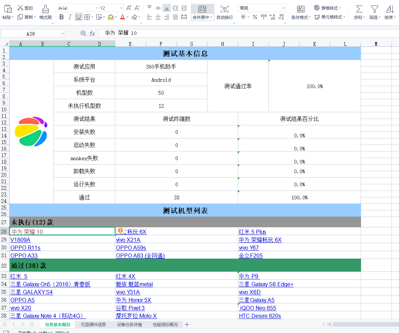The image size is (399, 333).
Task: Click the Paste clipboard icon
Action: 8,9
